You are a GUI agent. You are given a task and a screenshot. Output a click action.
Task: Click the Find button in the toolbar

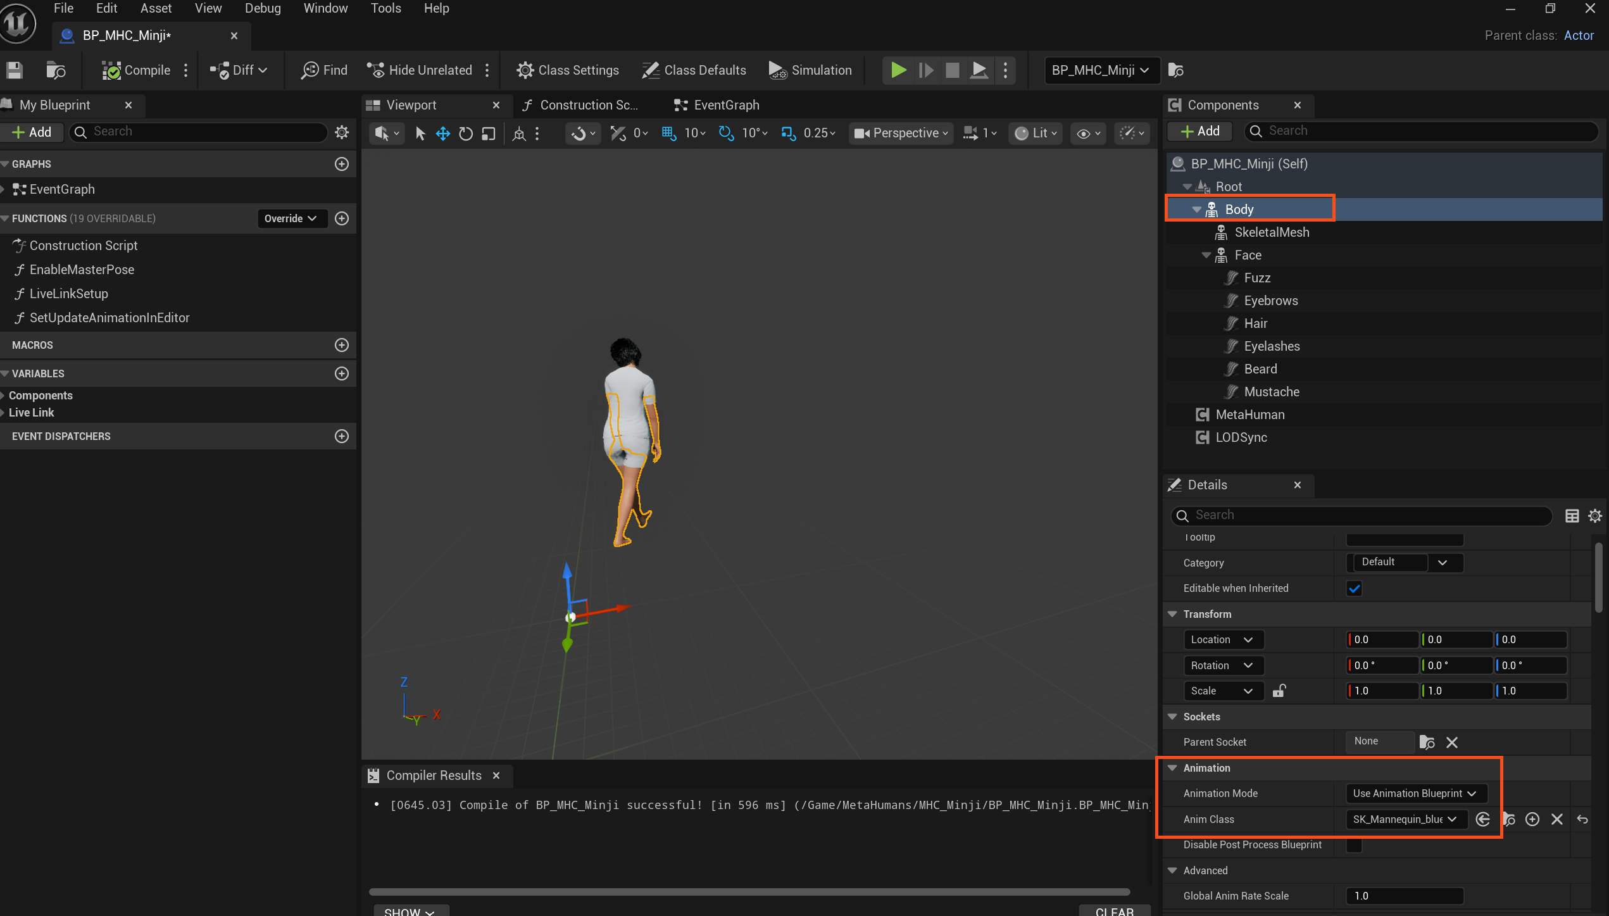click(x=324, y=70)
